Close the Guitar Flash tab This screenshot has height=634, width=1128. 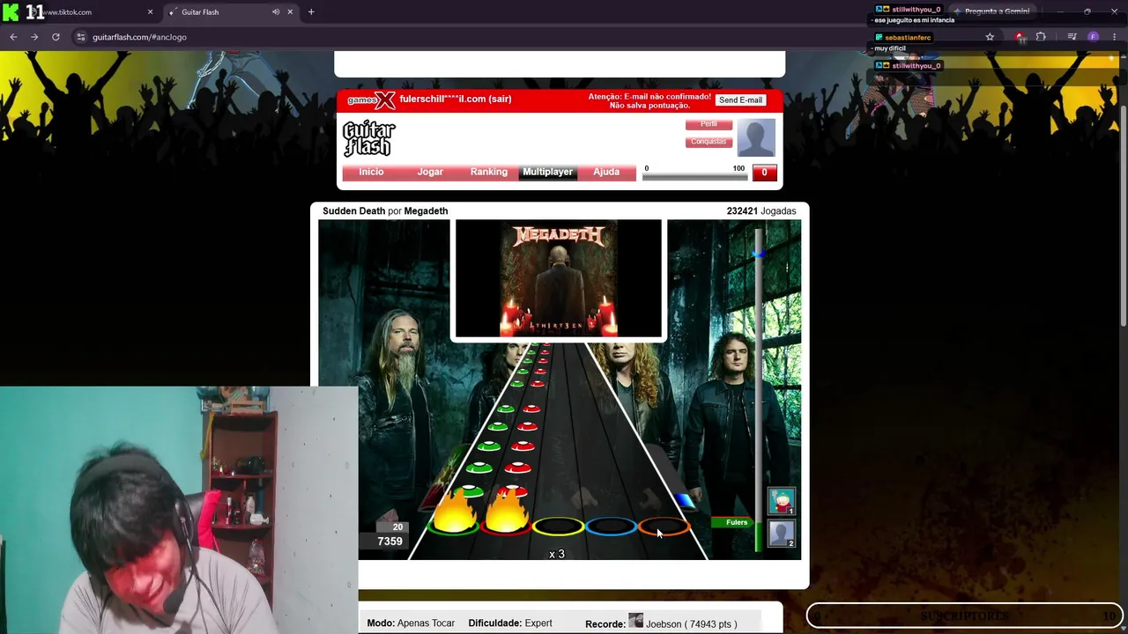click(290, 12)
